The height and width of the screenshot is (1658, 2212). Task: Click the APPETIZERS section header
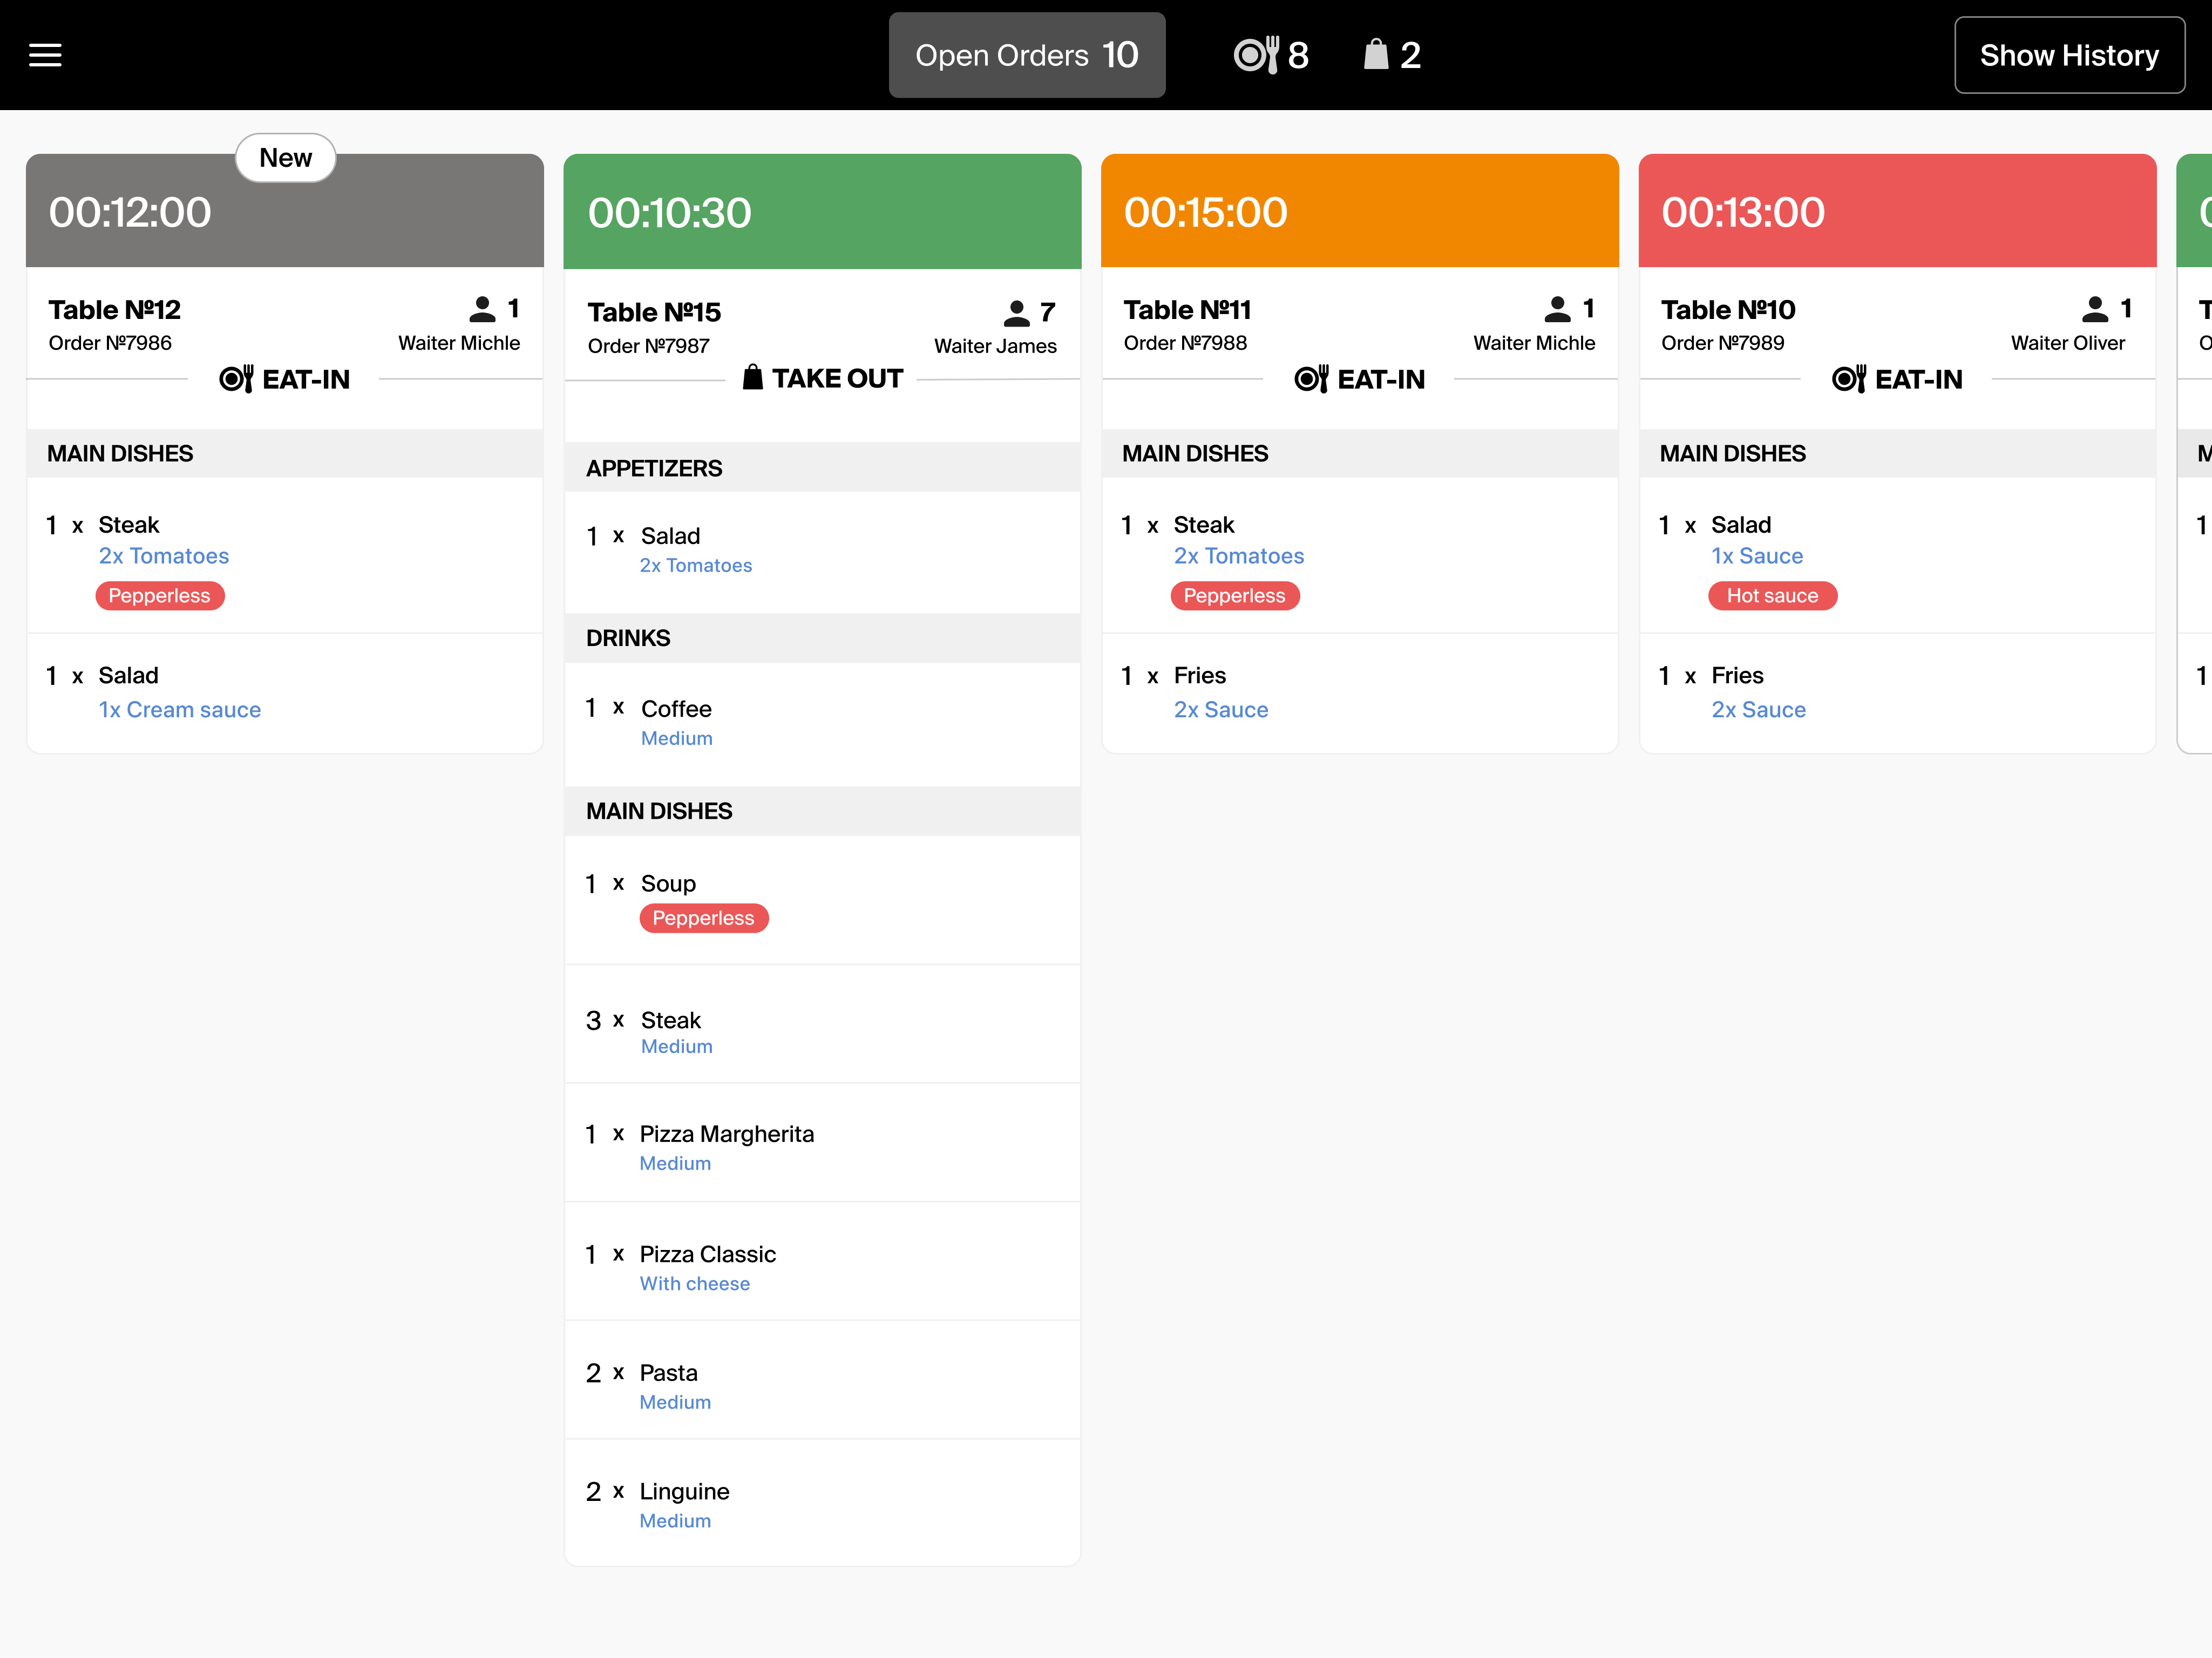pos(822,468)
